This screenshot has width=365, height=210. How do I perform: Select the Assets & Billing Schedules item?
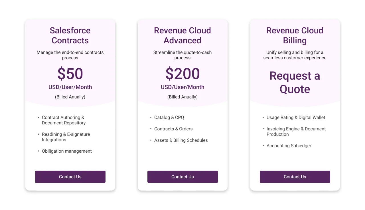181,140
